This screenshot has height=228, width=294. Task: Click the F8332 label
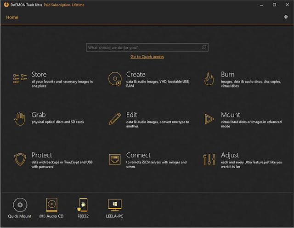tap(83, 216)
